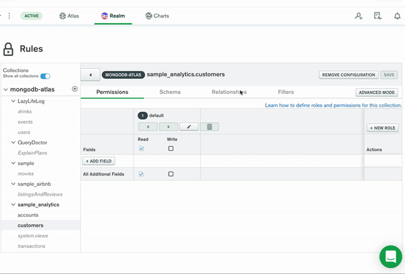This screenshot has width=405, height=274.
Task: Open the roles and permissions help link
Action: pyautogui.click(x=333, y=105)
